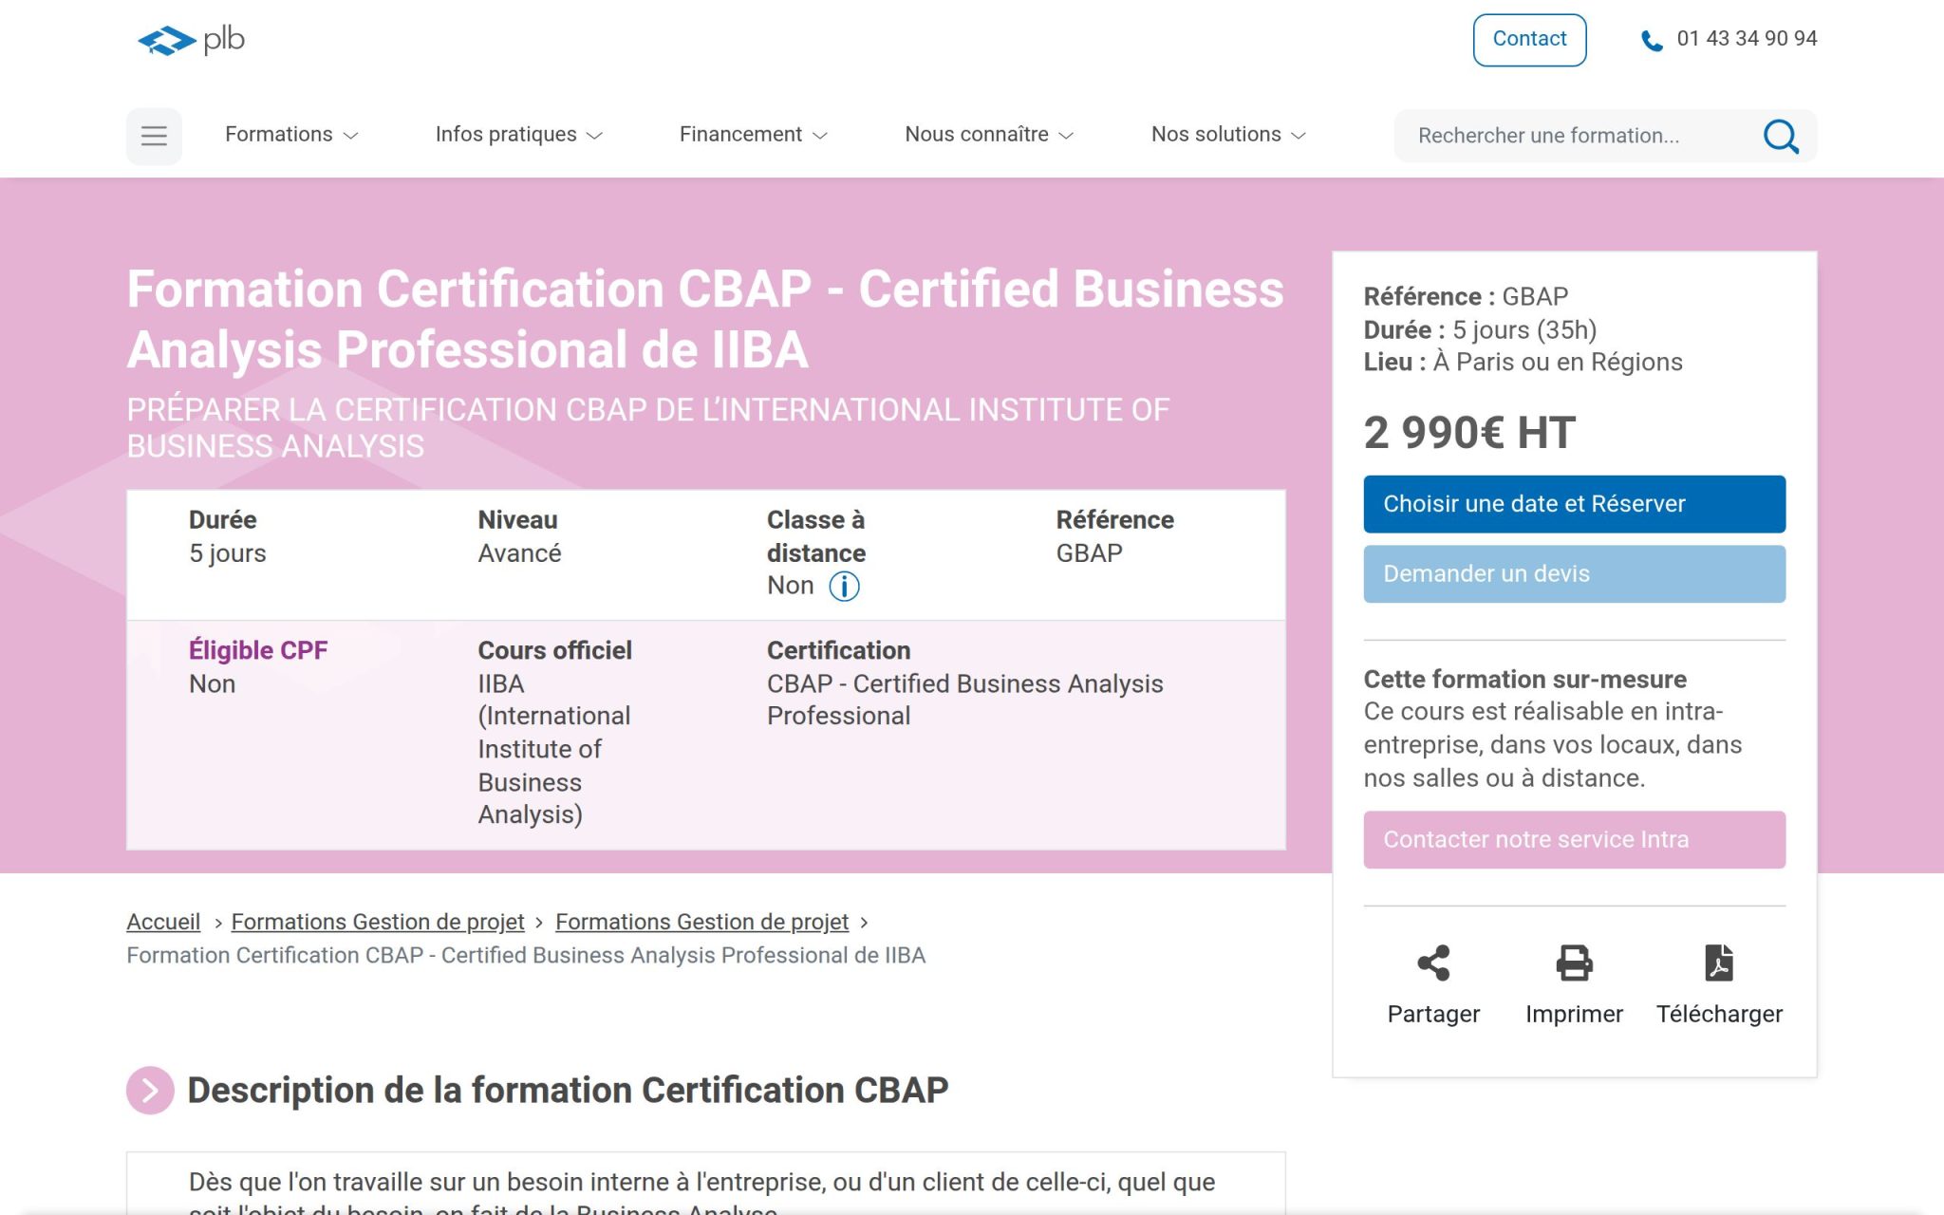Viewport: 1944px width, 1215px height.
Task: Open the Classe à distance info icon
Action: coord(844,587)
